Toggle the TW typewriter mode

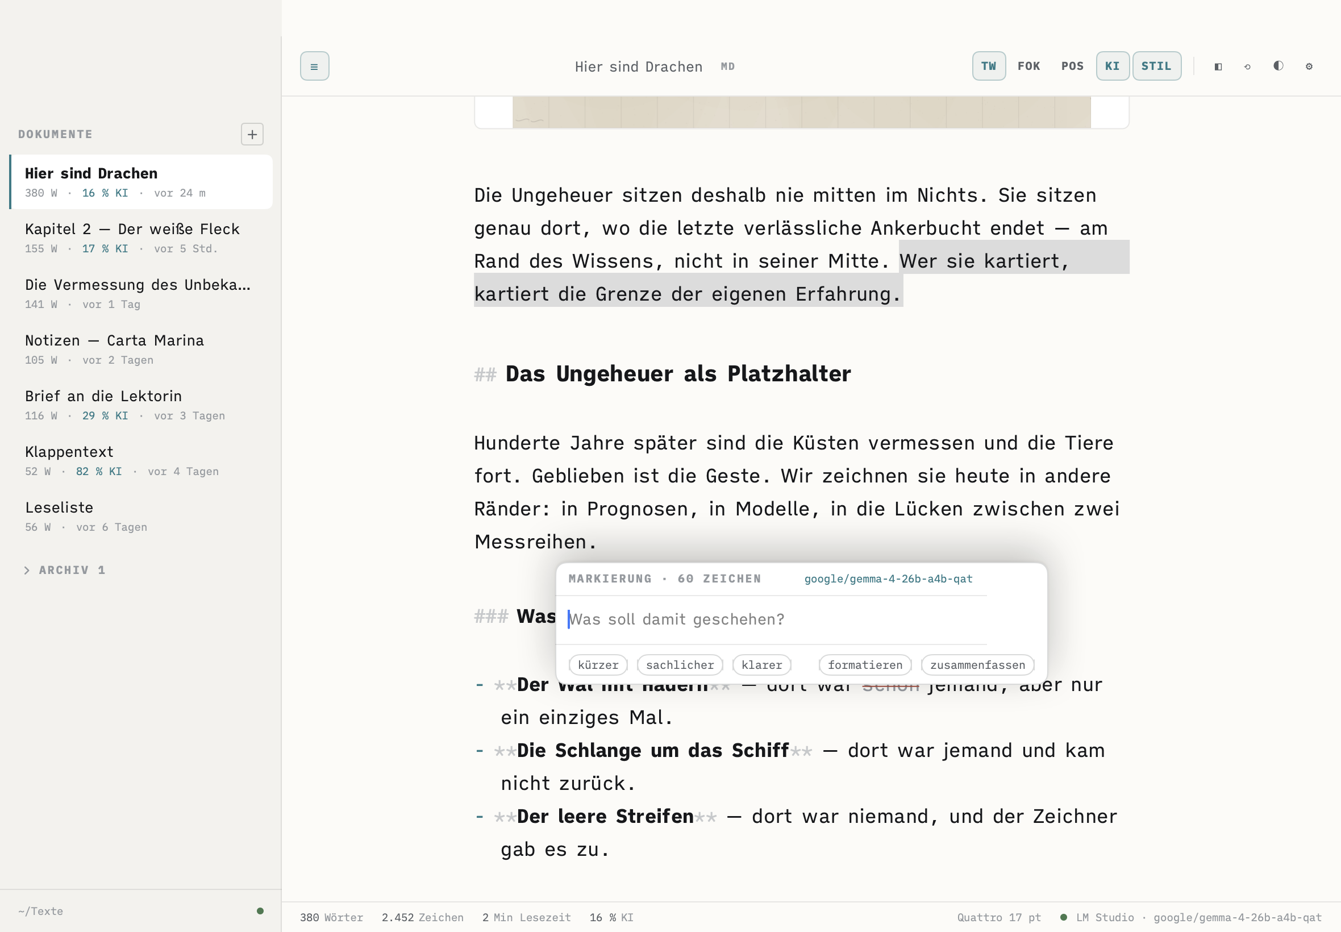[x=988, y=66]
